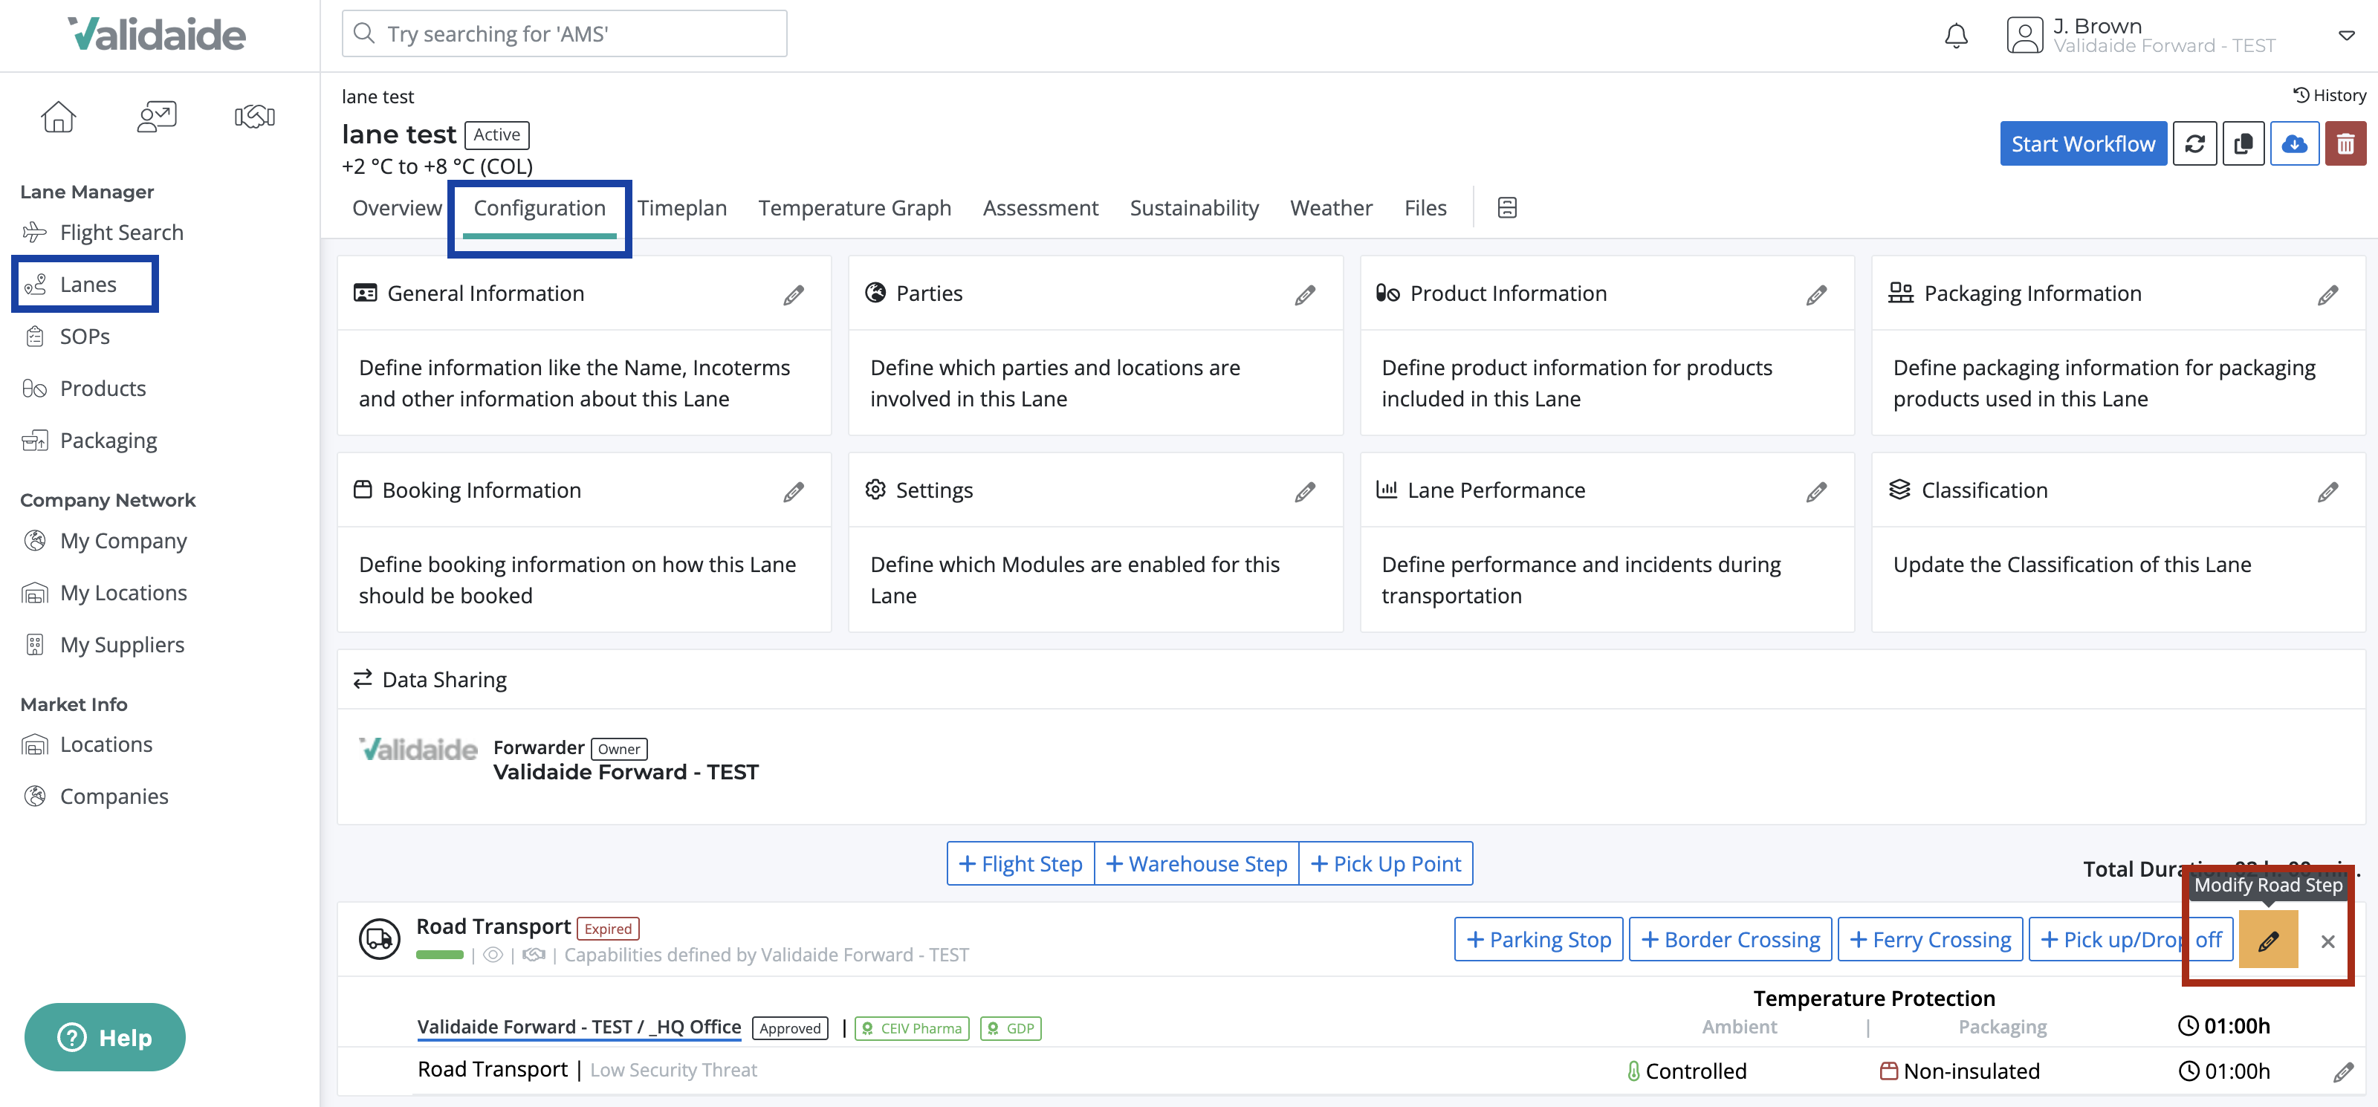Open the handshake partners icon
Viewport: 2378px width, 1107px height.
click(x=255, y=117)
